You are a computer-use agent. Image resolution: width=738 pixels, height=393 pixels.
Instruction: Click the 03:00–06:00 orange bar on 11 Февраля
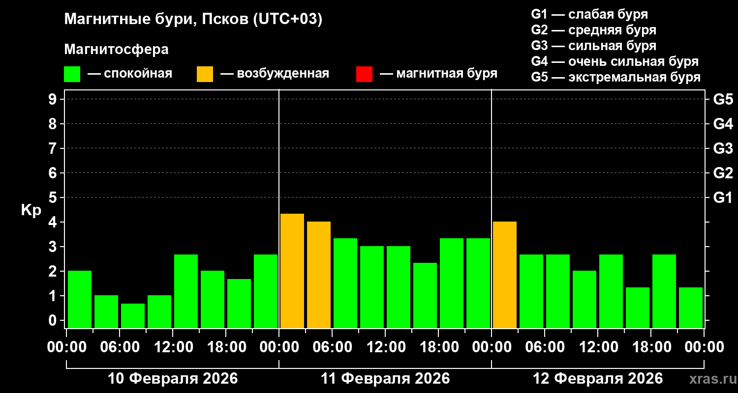(x=319, y=275)
